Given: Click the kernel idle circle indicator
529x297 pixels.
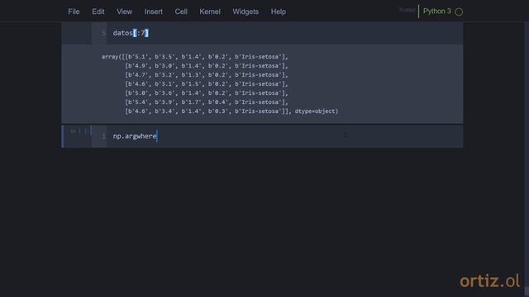Looking at the screenshot, I should click(x=459, y=12).
